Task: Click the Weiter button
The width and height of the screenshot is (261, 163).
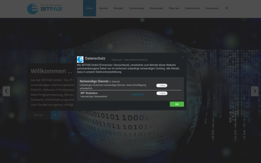Action: (x=39, y=115)
